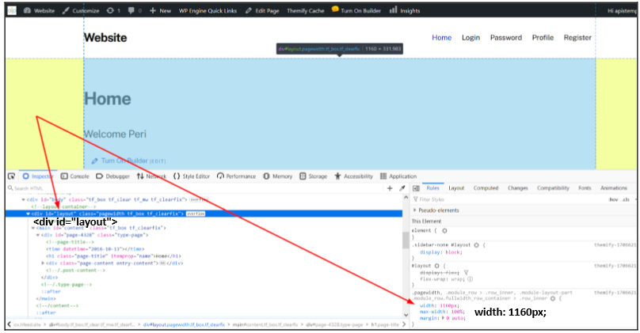
Task: Switch to the Layout sidebar tab
Action: [x=456, y=188]
